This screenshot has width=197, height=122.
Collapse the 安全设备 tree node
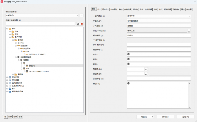pos(16,46)
